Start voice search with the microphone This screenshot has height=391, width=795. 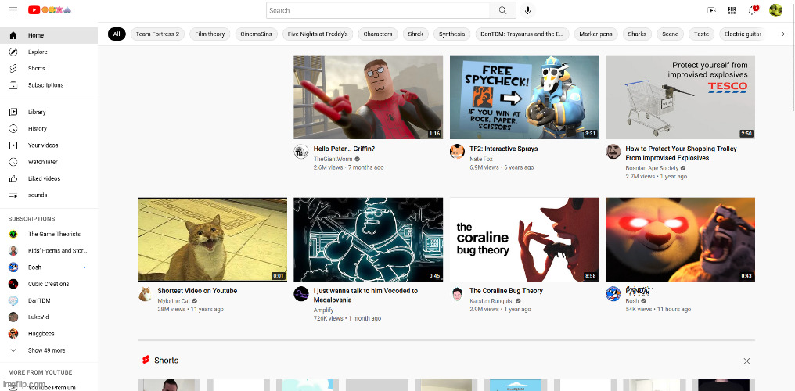pyautogui.click(x=528, y=10)
